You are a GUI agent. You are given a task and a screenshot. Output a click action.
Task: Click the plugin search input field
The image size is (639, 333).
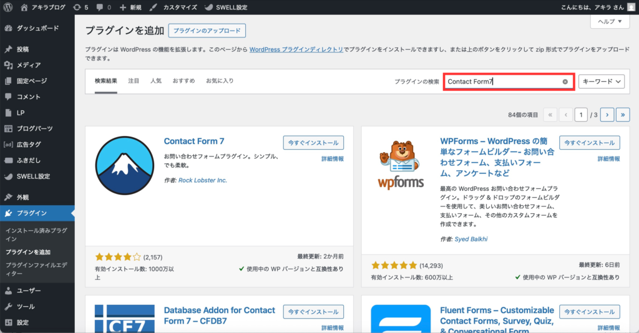pyautogui.click(x=502, y=82)
